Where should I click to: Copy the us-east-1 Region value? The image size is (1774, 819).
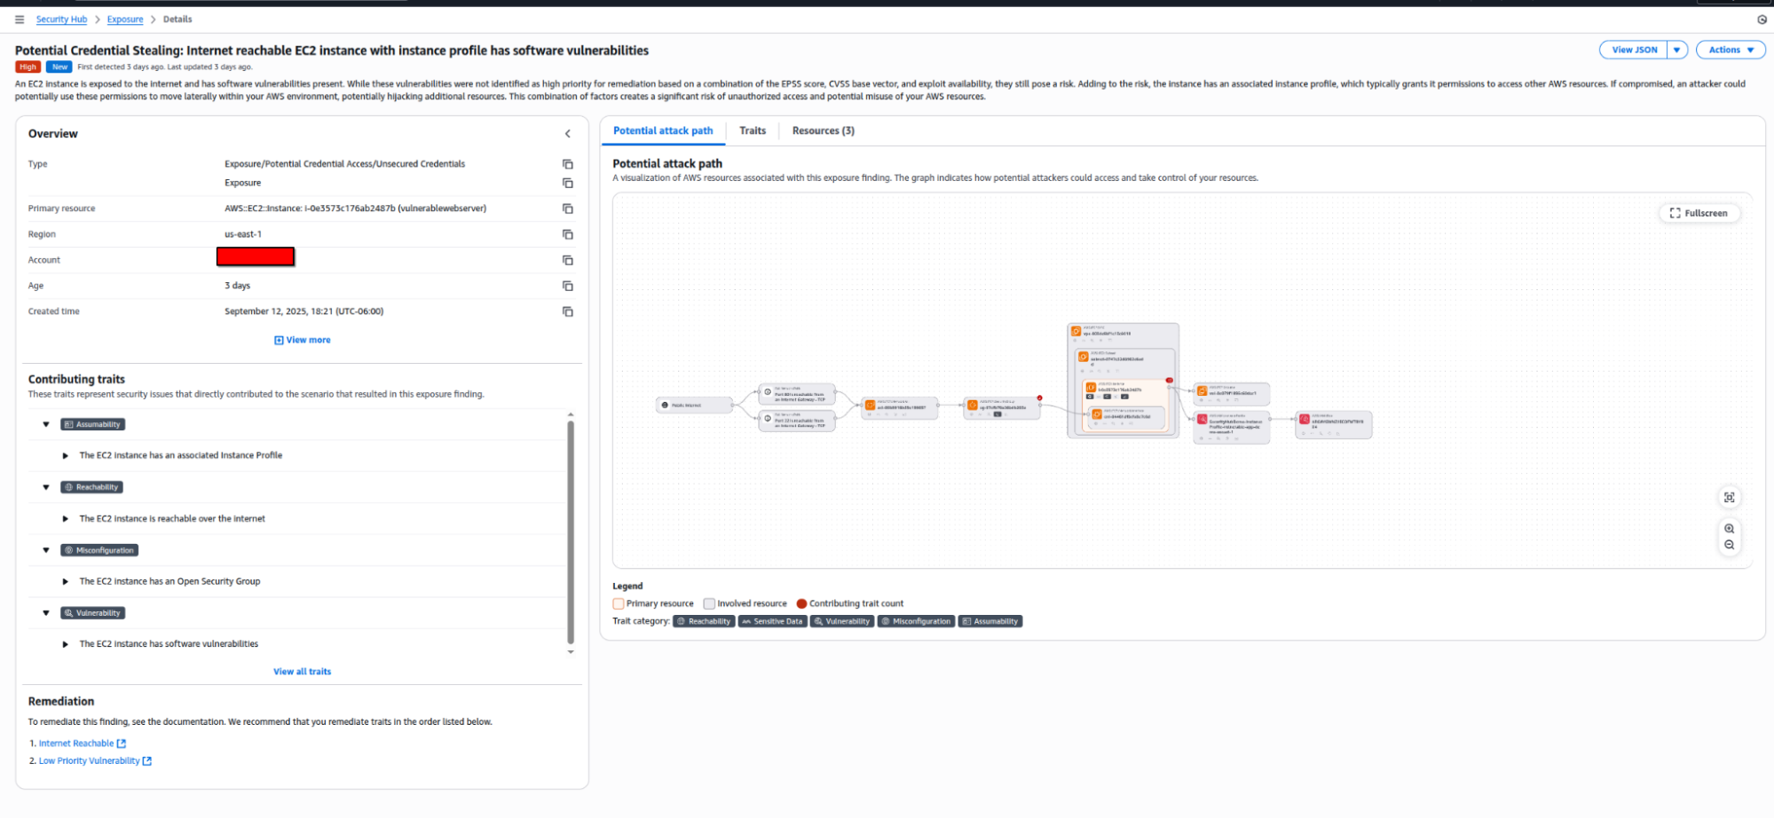[x=568, y=234]
